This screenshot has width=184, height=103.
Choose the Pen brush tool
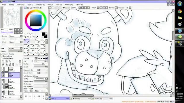click(27, 41)
